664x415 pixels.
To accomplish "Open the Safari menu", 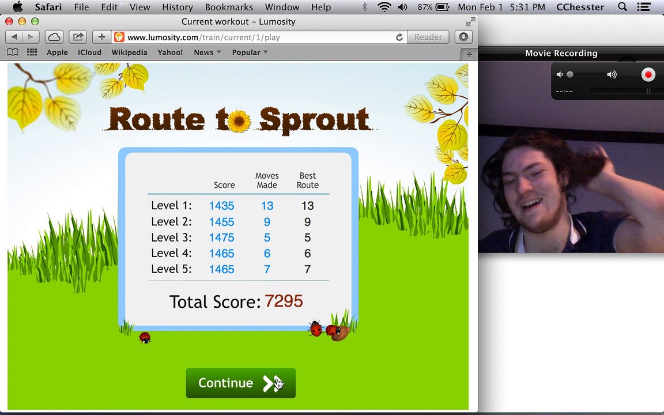I will point(48,7).
